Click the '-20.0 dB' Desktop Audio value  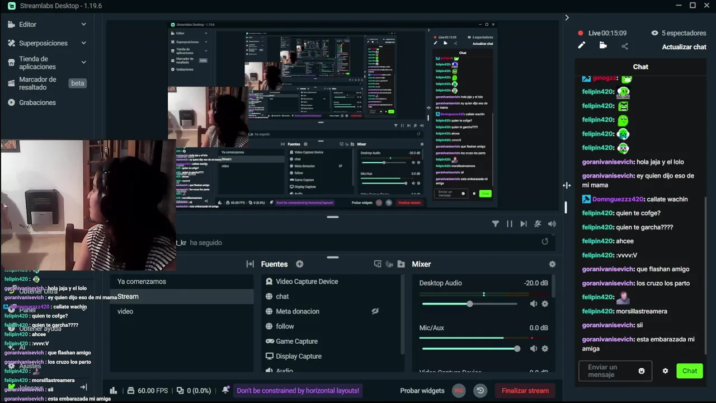click(536, 283)
